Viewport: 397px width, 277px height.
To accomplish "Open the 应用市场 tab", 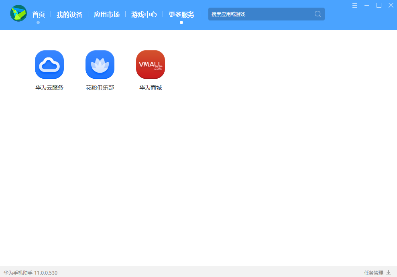I will click(107, 14).
